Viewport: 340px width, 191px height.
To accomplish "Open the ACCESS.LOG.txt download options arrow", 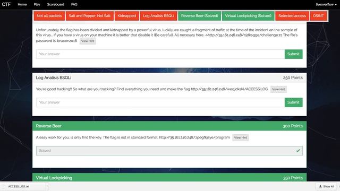I will (x=47, y=186).
